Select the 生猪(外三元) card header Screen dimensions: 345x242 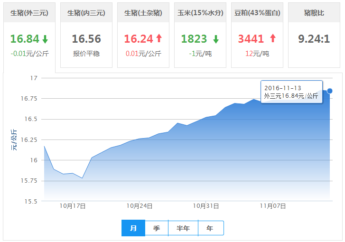point(29,13)
